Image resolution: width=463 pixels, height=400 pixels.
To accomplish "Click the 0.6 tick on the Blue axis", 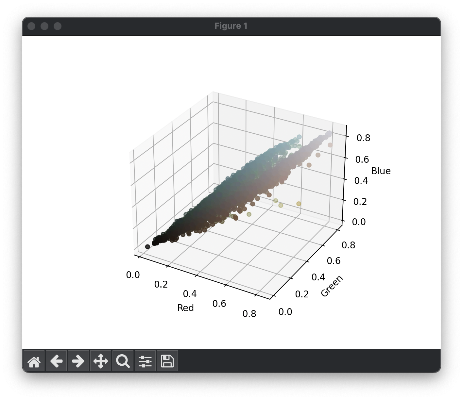I will 362,159.
